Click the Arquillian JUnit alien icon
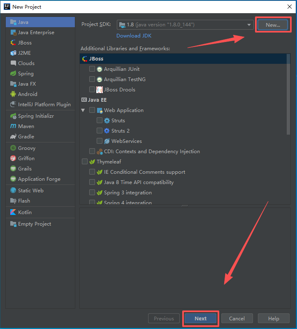Screen dimensions: 297x329 click(x=100, y=69)
